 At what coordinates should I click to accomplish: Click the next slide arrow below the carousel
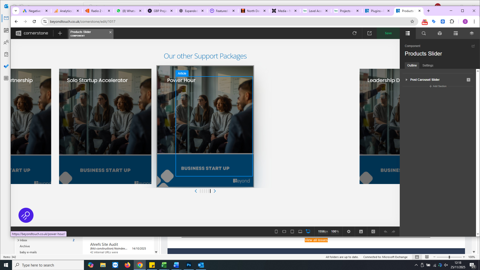tap(215, 191)
